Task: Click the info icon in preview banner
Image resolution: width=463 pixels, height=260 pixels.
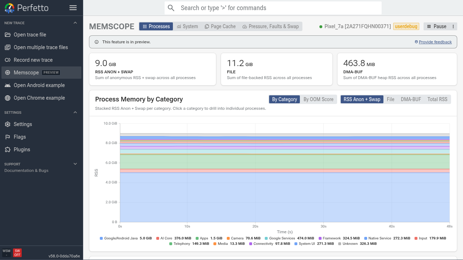Action: (x=97, y=42)
